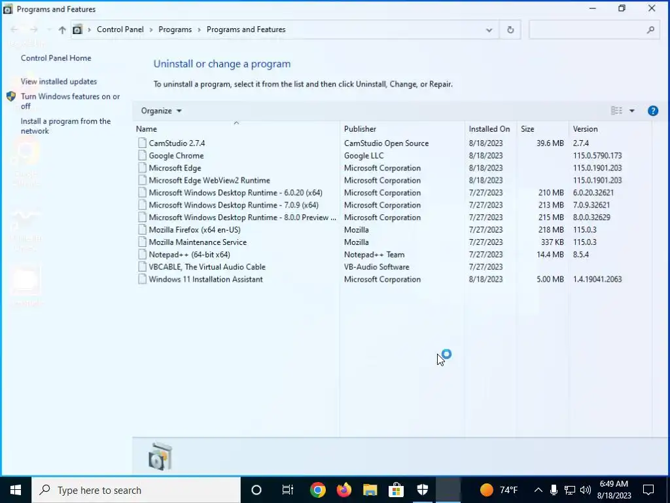Open Task View on the taskbar
The height and width of the screenshot is (503, 670).
tap(288, 490)
